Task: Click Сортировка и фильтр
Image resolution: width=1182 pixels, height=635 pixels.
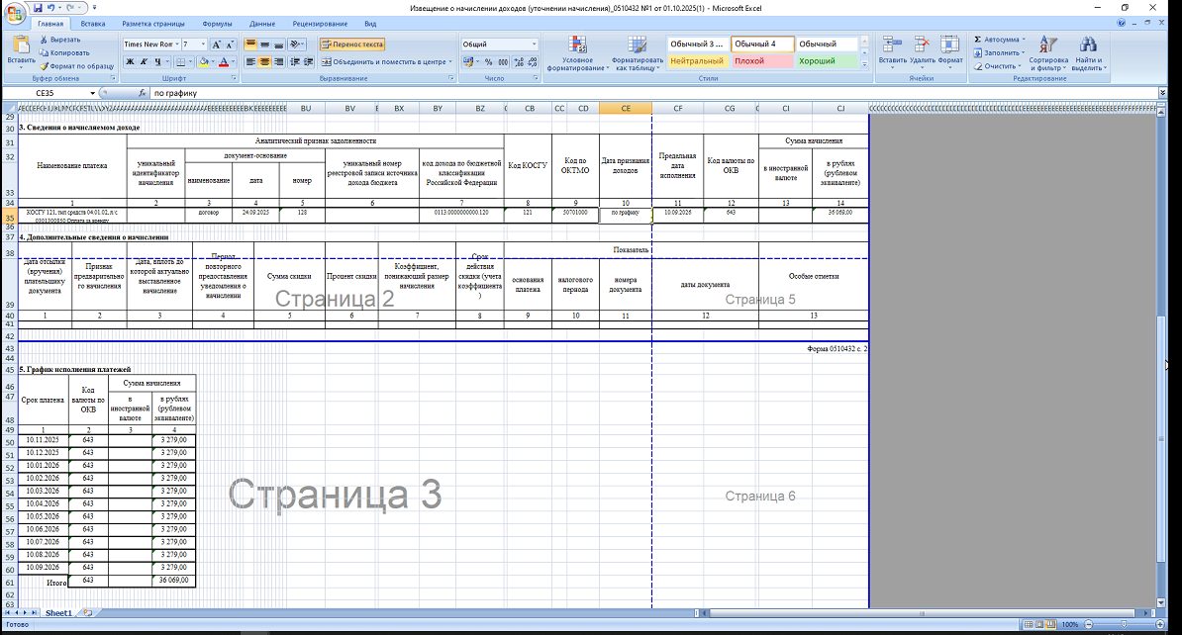Action: point(1048,53)
